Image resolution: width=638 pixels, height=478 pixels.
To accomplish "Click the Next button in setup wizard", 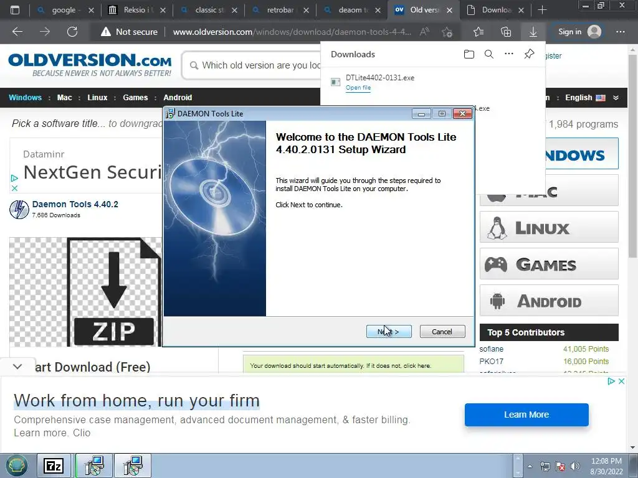I will pos(389,332).
